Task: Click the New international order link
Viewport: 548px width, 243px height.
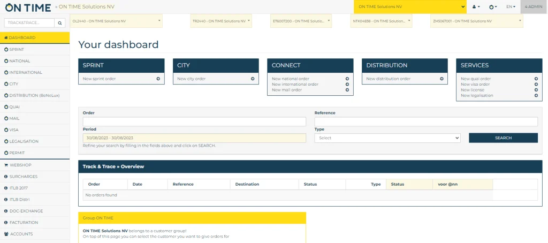Action: click(x=295, y=84)
